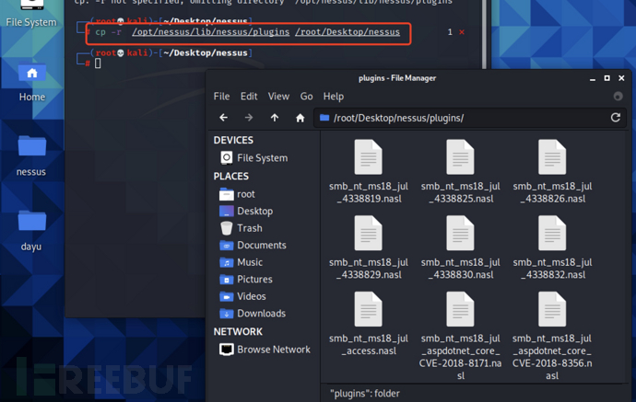
Task: Navigate to parent folder arrow
Action: (275, 118)
